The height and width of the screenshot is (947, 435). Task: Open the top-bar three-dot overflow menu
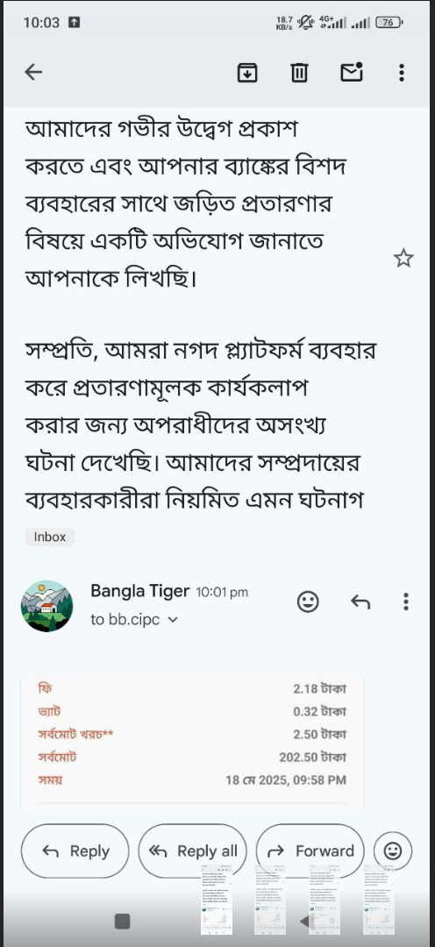[402, 73]
